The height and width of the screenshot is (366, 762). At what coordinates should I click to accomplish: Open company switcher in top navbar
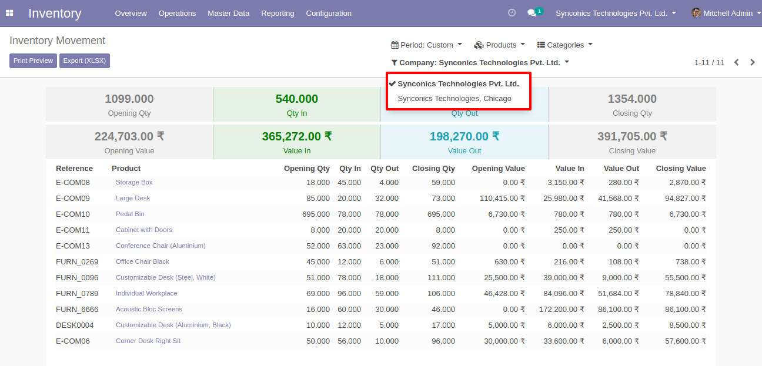coord(616,13)
